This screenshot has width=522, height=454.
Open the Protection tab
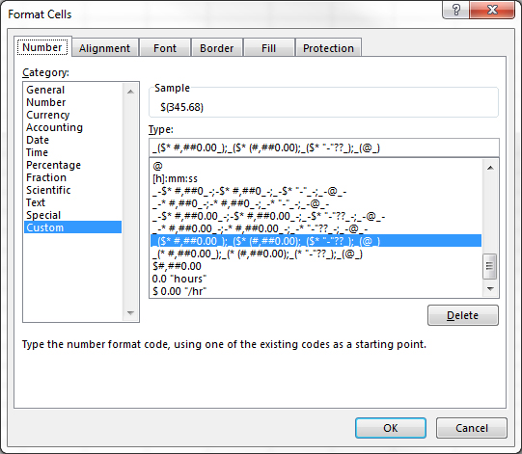click(328, 48)
